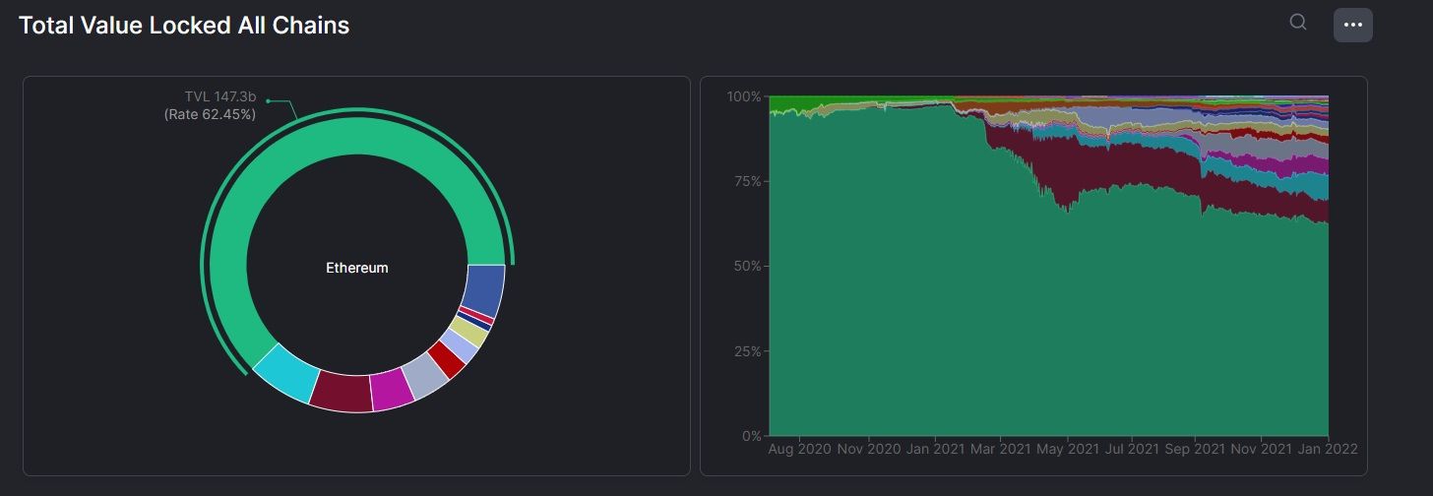The height and width of the screenshot is (496, 1433).
Task: Click the search magnifier icon
Action: pyautogui.click(x=1298, y=23)
